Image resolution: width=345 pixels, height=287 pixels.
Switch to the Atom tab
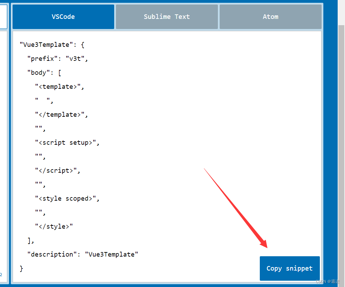270,16
